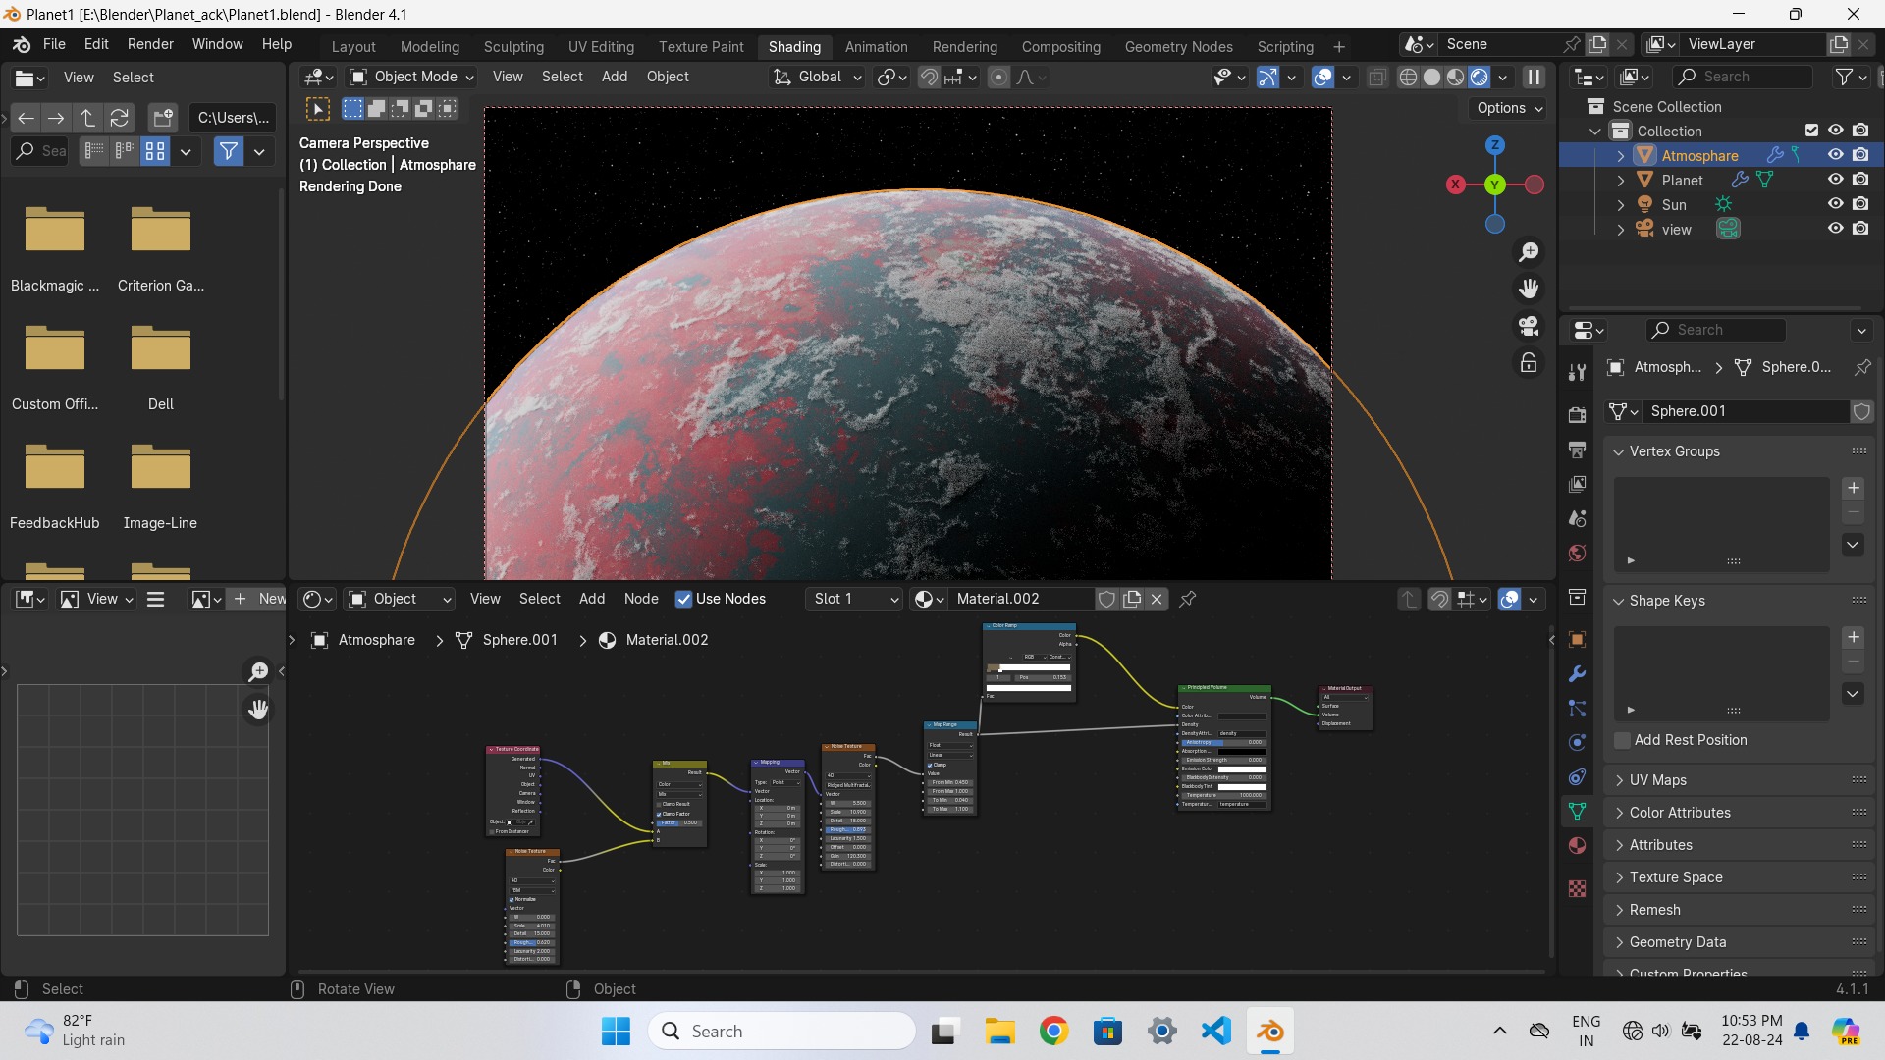
Task: Click the pan hand icon in viewport
Action: (x=1529, y=289)
